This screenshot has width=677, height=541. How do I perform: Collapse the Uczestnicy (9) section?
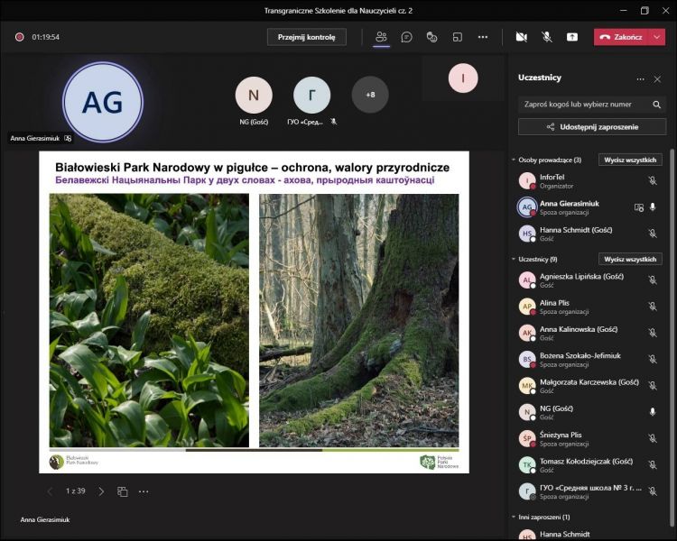coord(514,260)
